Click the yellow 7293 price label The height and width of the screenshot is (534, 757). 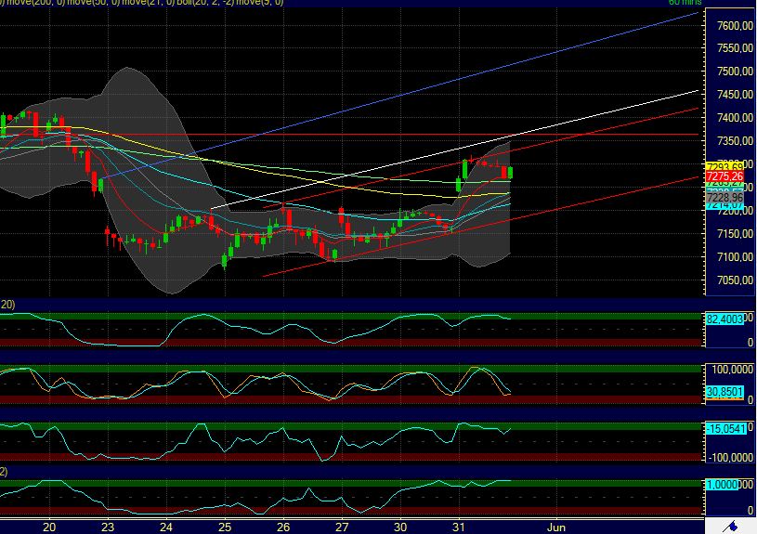tap(724, 166)
